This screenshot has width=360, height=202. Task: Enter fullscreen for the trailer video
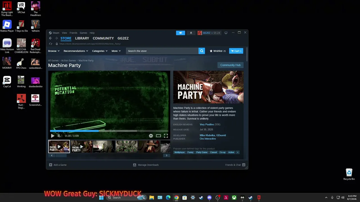(166, 136)
